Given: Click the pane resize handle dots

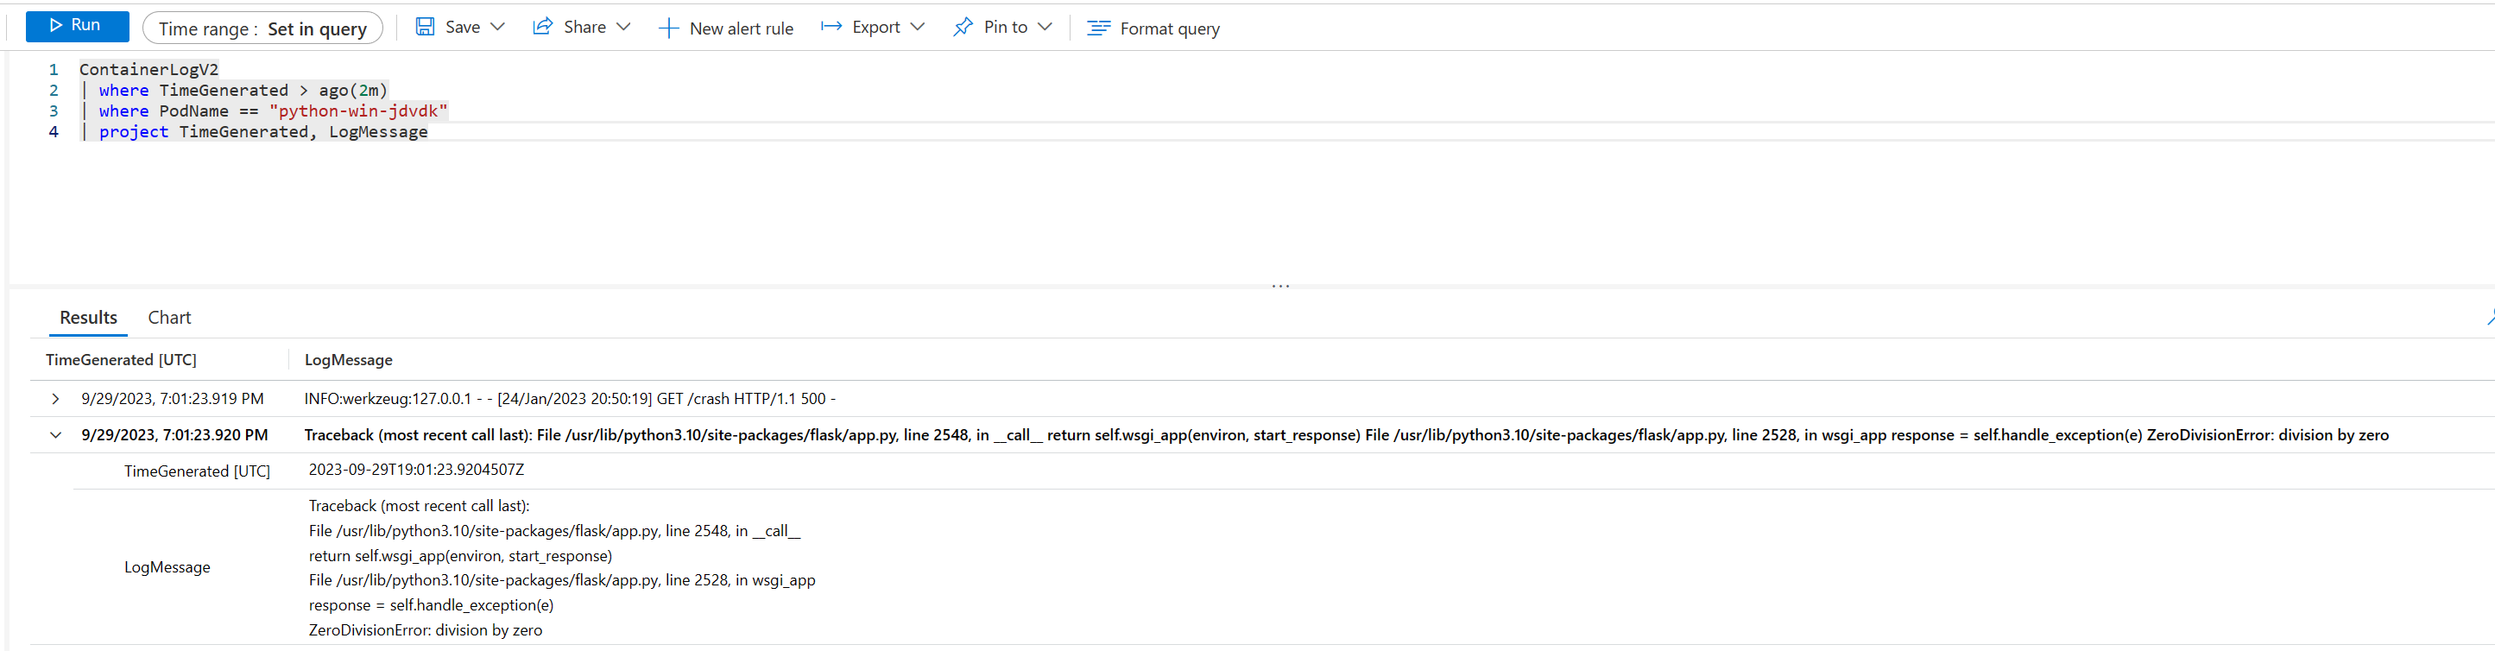Looking at the screenshot, I should tap(1280, 287).
